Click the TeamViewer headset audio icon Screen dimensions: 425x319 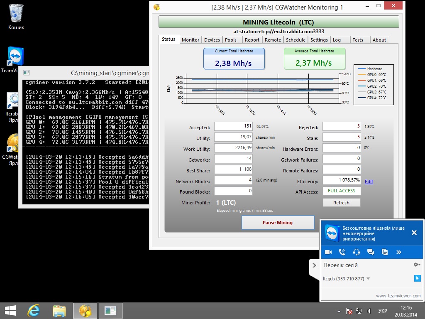click(x=357, y=252)
